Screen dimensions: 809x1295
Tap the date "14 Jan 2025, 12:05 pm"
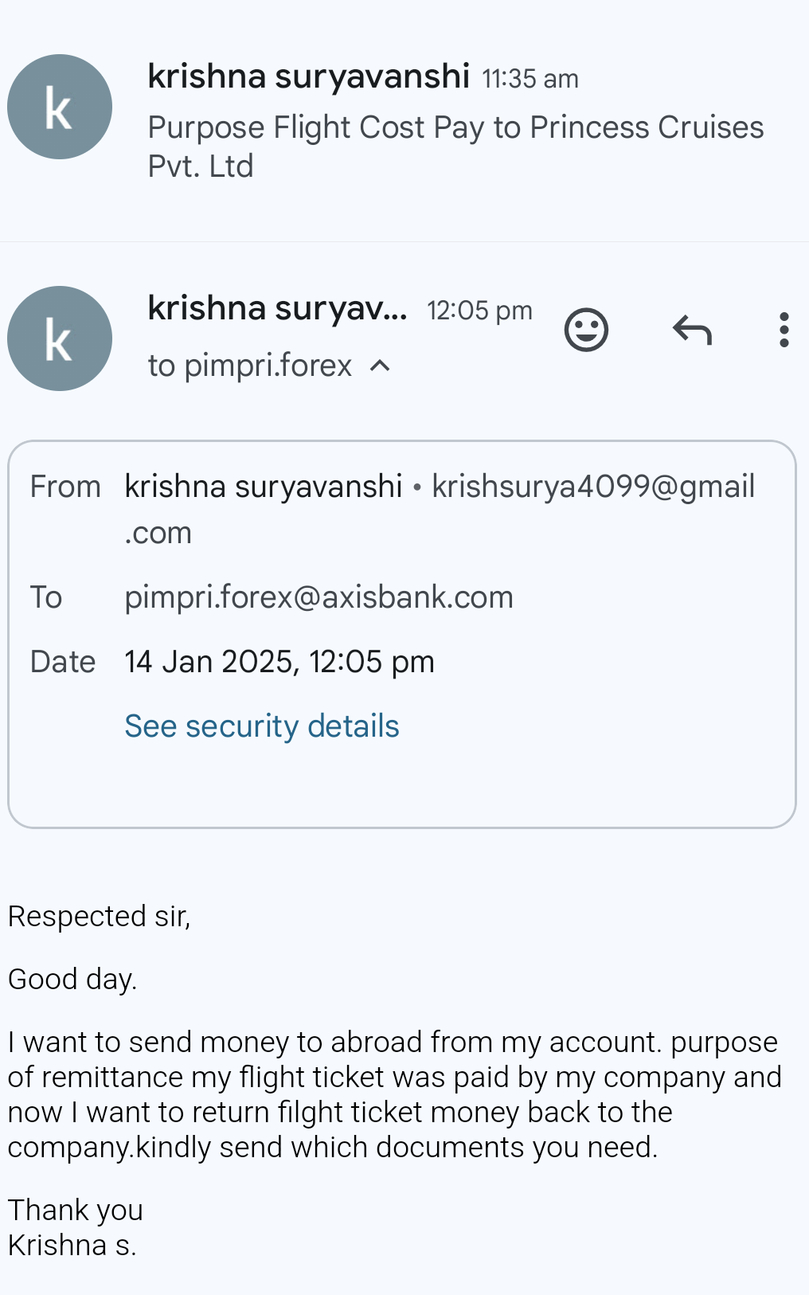point(279,662)
